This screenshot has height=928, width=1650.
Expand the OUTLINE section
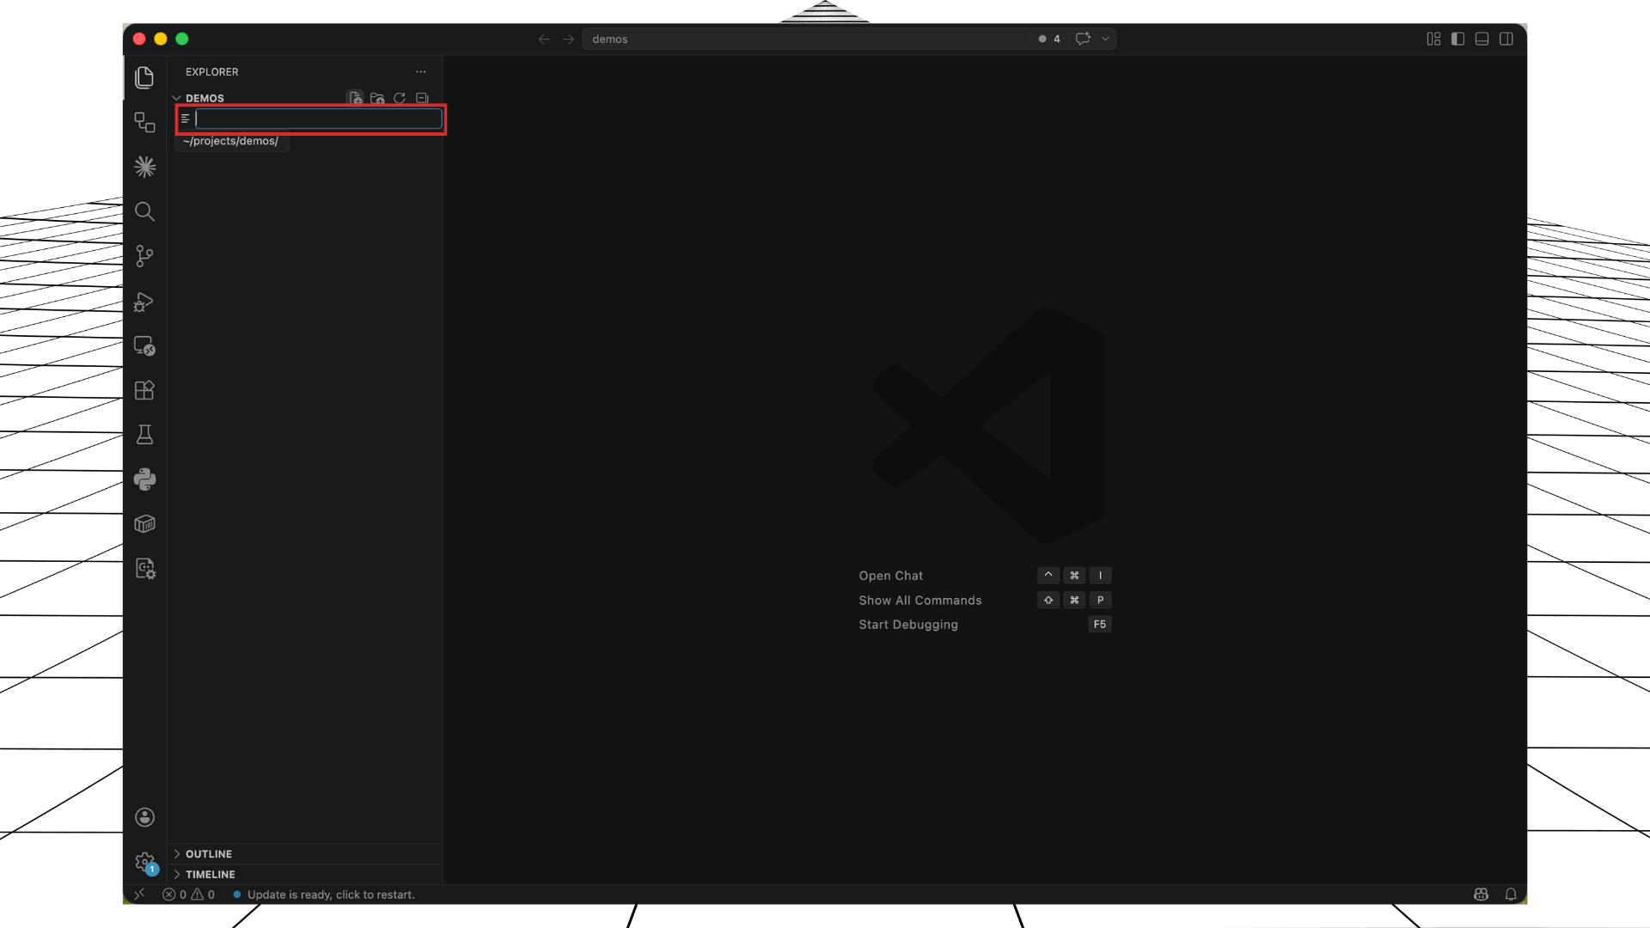click(208, 854)
